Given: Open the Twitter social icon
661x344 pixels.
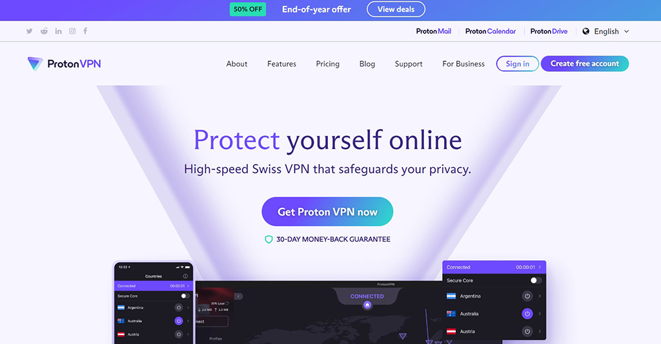Looking at the screenshot, I should pos(29,31).
